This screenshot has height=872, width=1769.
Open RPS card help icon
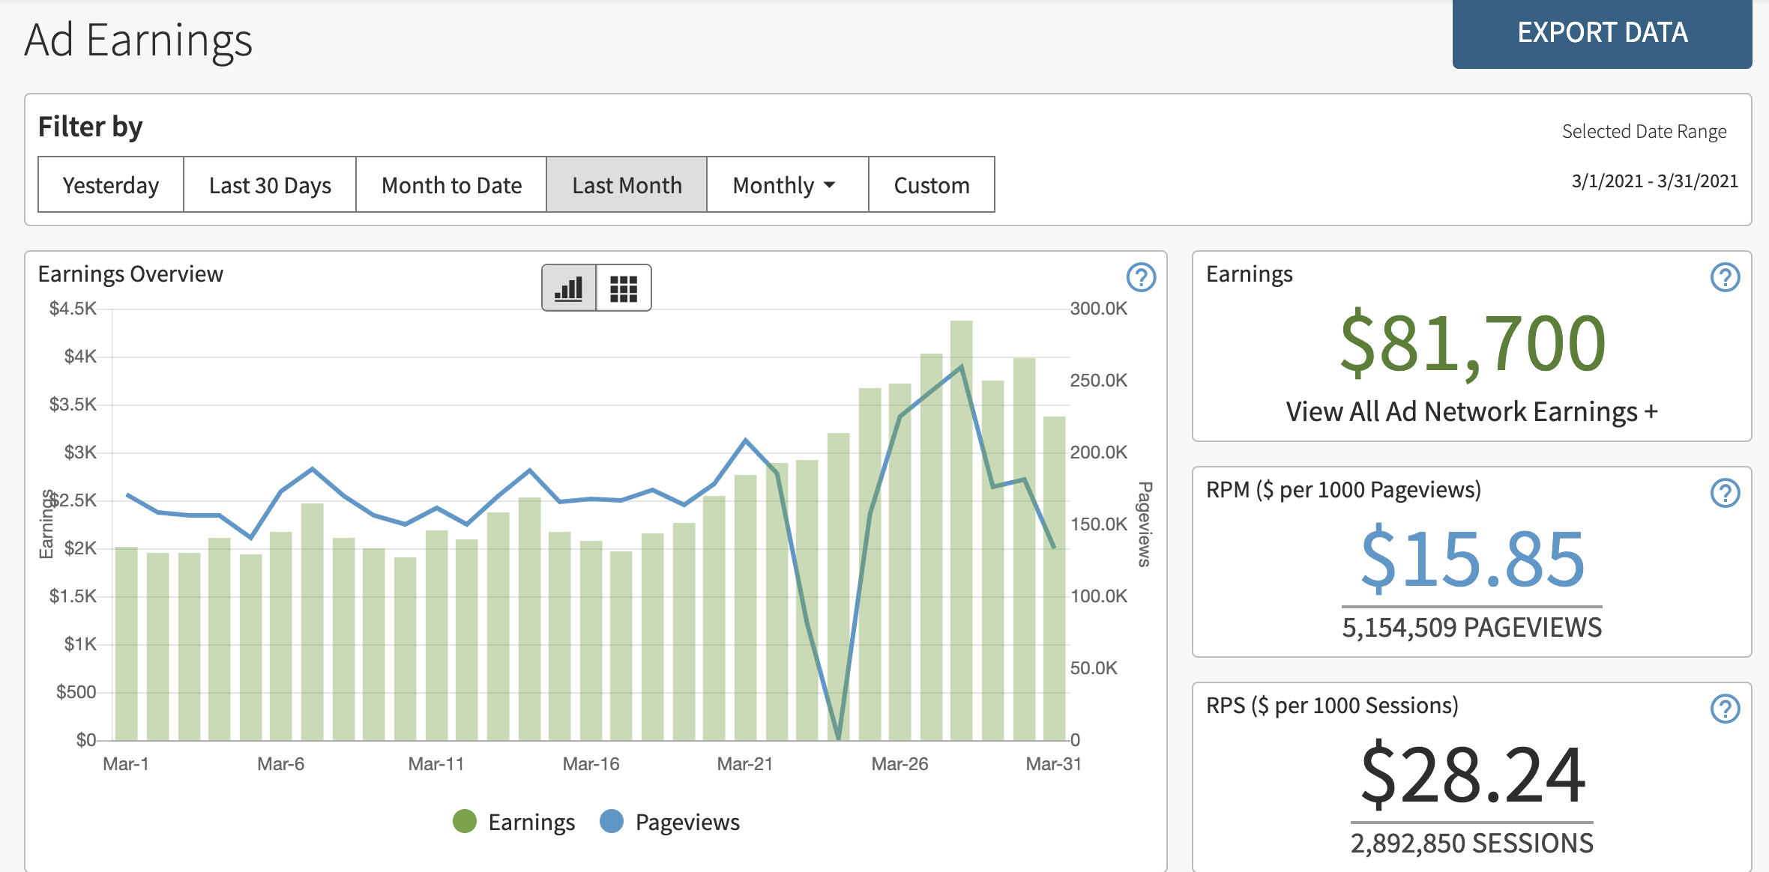(x=1725, y=709)
